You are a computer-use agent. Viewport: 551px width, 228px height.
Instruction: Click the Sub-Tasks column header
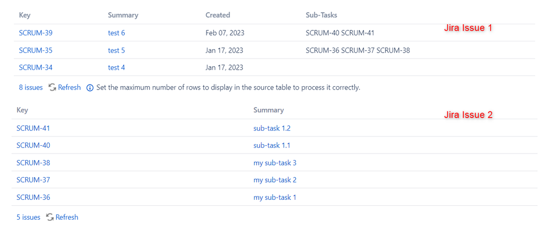point(321,15)
